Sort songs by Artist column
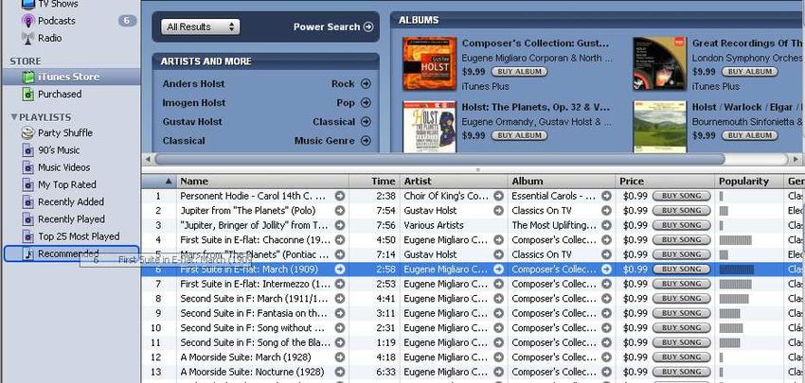 click(454, 182)
